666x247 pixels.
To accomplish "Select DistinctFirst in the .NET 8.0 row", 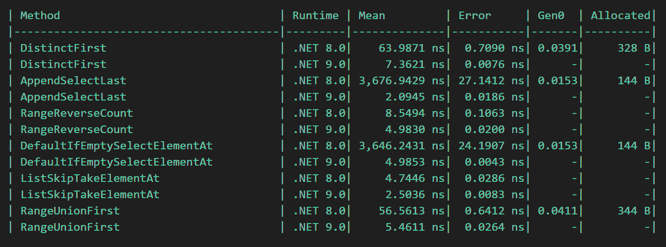I will pyautogui.click(x=63, y=48).
